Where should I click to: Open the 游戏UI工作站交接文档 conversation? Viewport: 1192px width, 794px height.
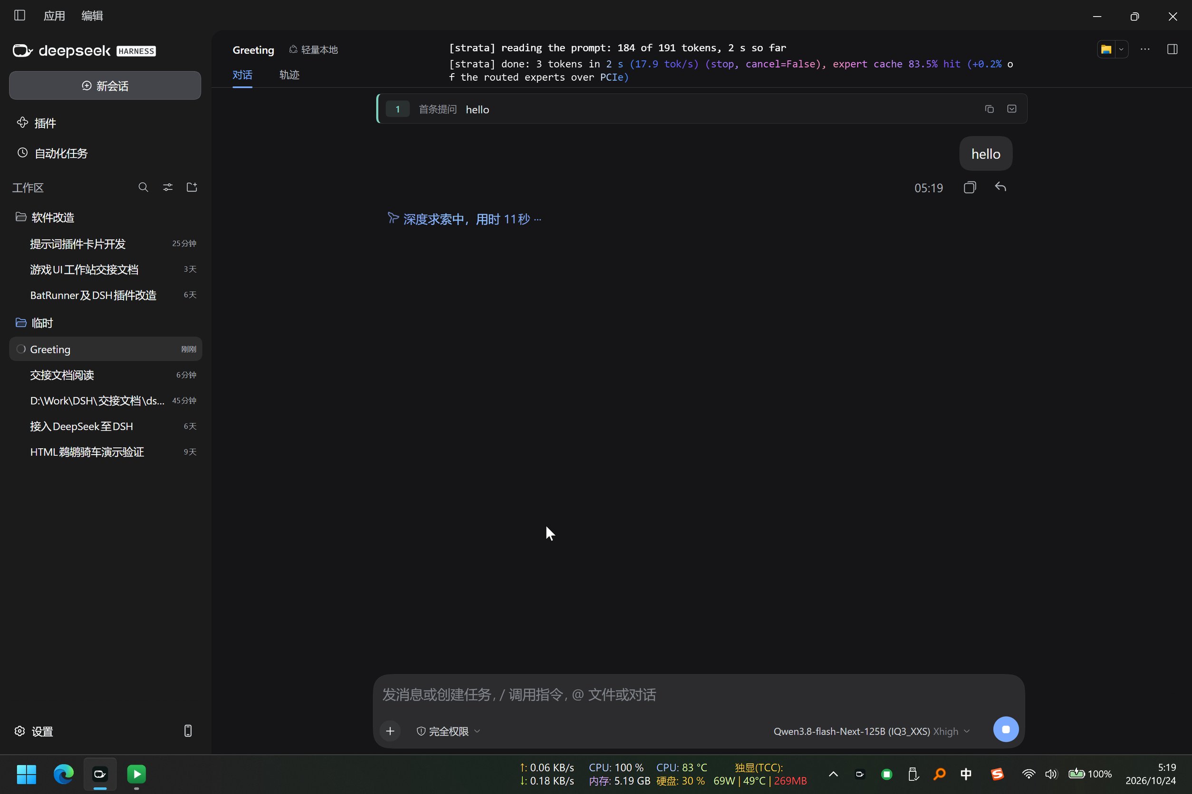click(x=106, y=269)
